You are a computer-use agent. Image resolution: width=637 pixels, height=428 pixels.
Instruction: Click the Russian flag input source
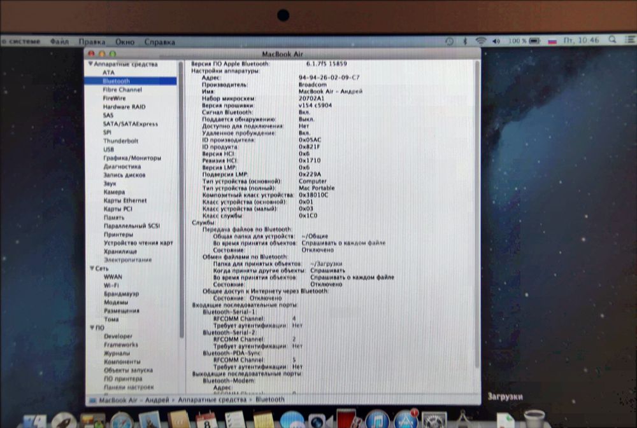[x=552, y=41]
